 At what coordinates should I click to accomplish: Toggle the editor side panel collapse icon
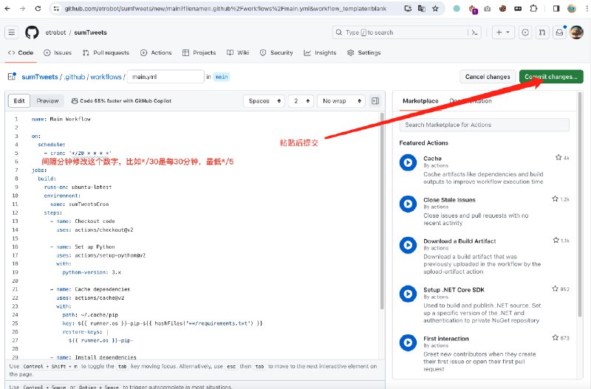pyautogui.click(x=375, y=101)
